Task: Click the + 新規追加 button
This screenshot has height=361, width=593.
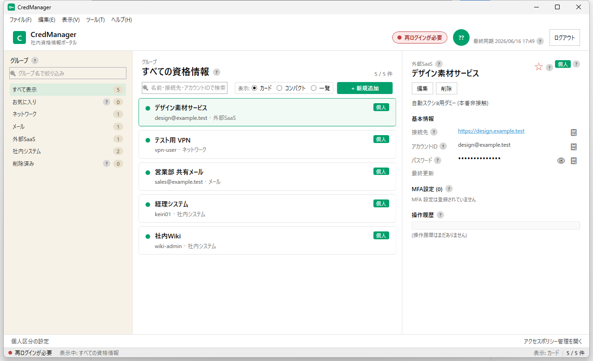Action: pyautogui.click(x=365, y=88)
